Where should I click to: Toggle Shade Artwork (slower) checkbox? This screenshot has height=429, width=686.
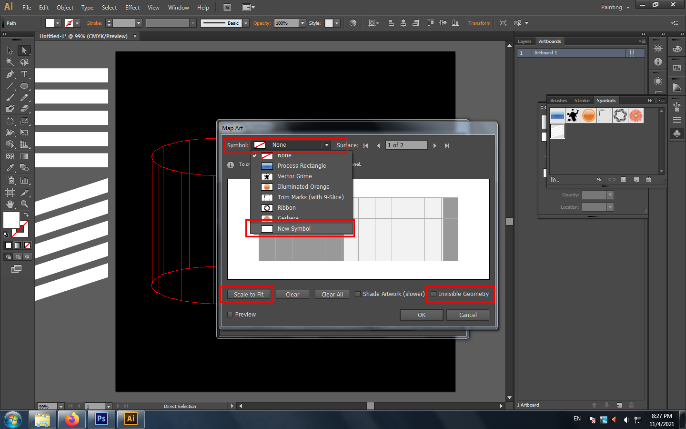tap(358, 294)
